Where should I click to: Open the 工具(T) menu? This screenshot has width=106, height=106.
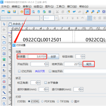[60, 6]
